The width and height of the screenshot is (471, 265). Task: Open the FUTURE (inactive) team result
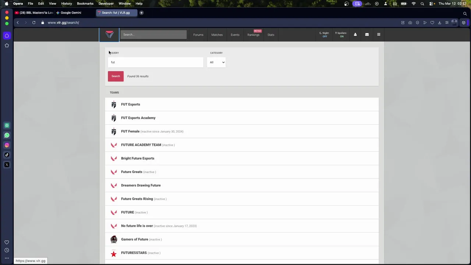click(x=242, y=212)
